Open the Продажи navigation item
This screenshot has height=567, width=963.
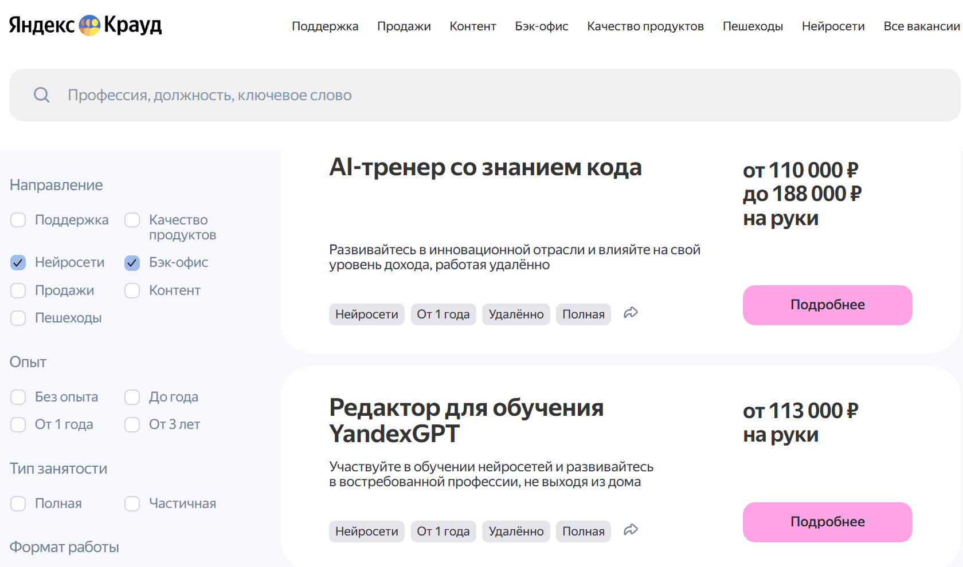coord(404,26)
